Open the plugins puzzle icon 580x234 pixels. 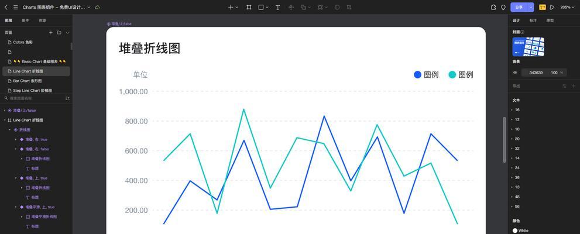(x=493, y=7)
